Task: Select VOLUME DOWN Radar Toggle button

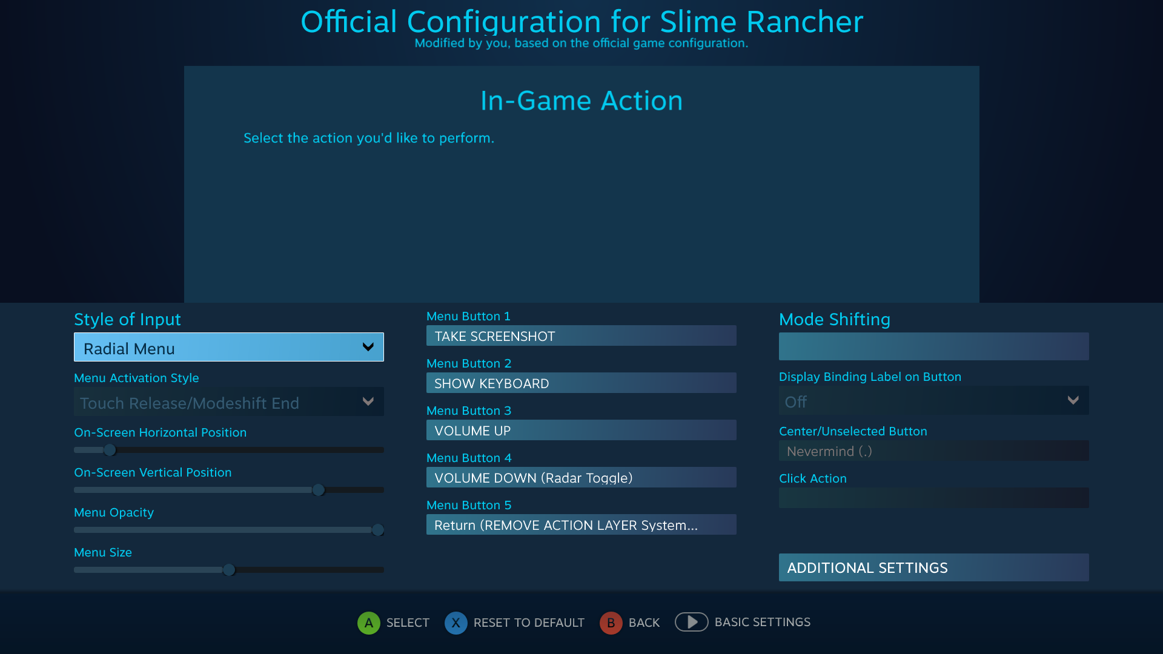Action: pos(581,478)
